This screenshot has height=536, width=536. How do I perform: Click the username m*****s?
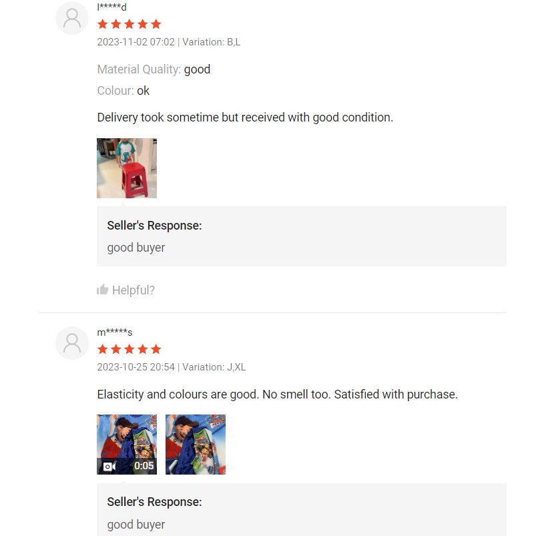115,332
